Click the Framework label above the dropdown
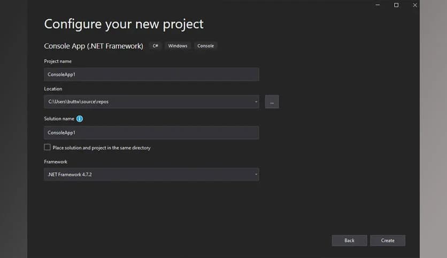 coord(56,162)
